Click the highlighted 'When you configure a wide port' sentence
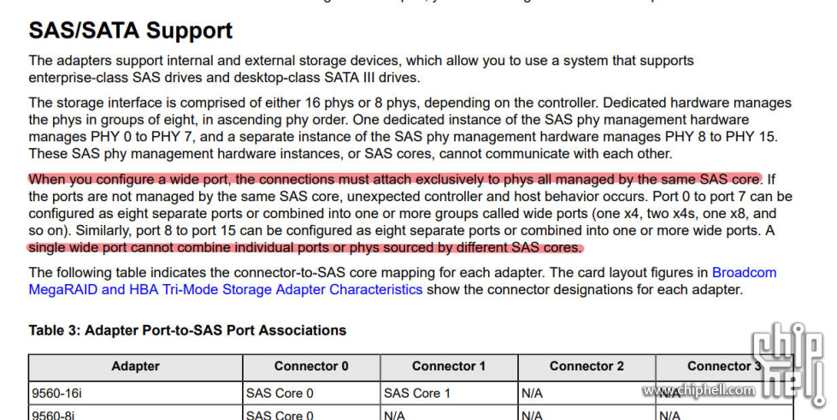 pos(396,179)
